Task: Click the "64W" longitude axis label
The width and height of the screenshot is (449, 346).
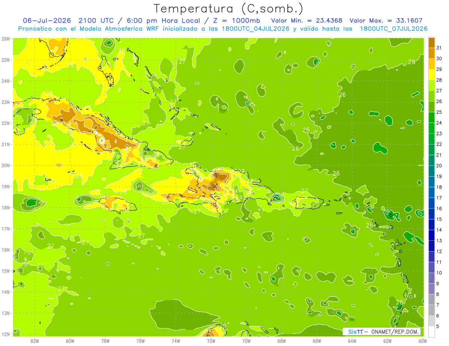Action: tap(352, 341)
